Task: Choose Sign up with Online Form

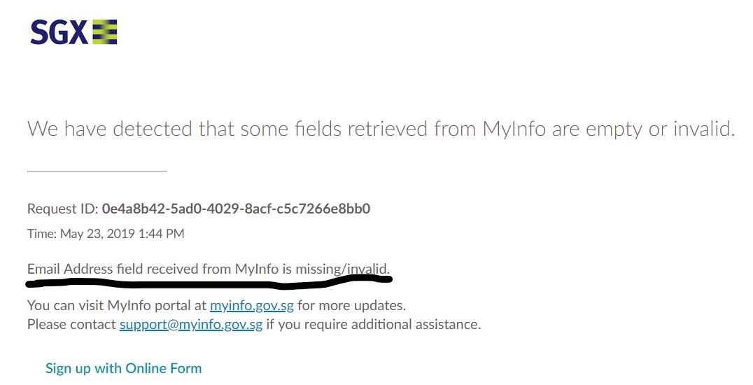Action: click(123, 368)
